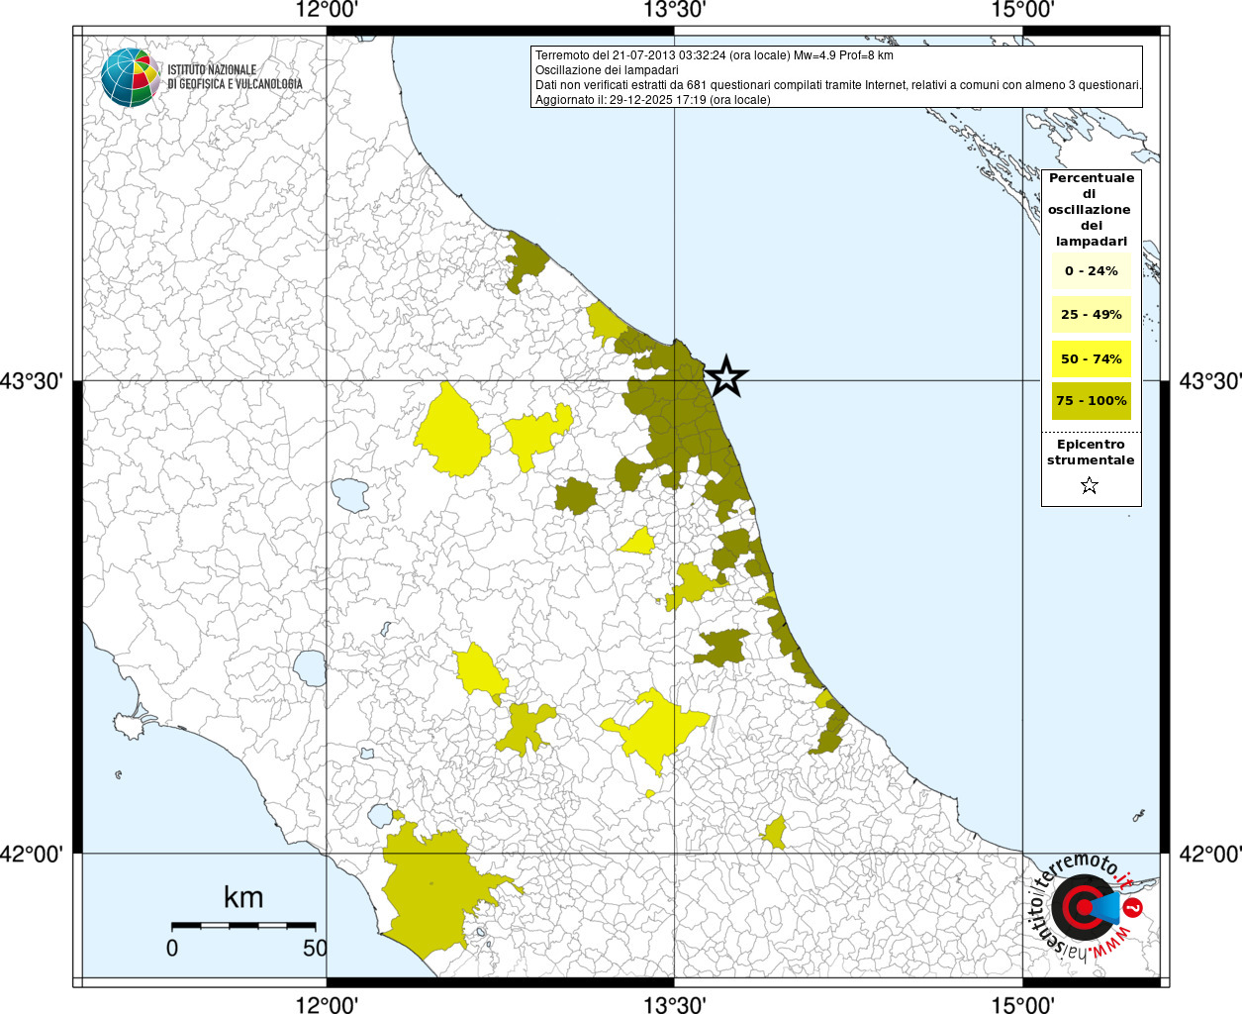Select the 0 - 24% legend swatch
This screenshot has width=1242, height=1014.
[1092, 270]
